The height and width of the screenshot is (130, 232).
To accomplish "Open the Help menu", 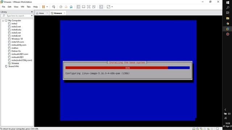I will (x=36, y=7).
